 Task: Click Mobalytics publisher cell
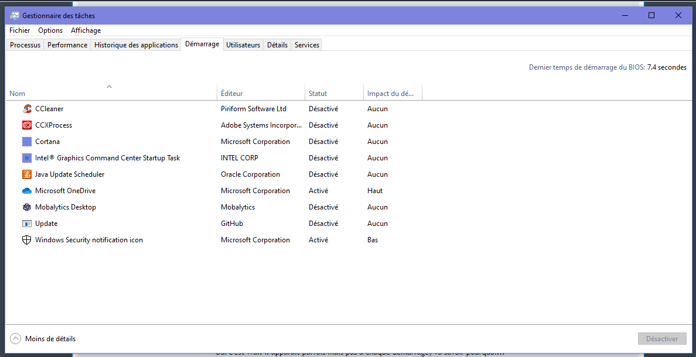(238, 207)
